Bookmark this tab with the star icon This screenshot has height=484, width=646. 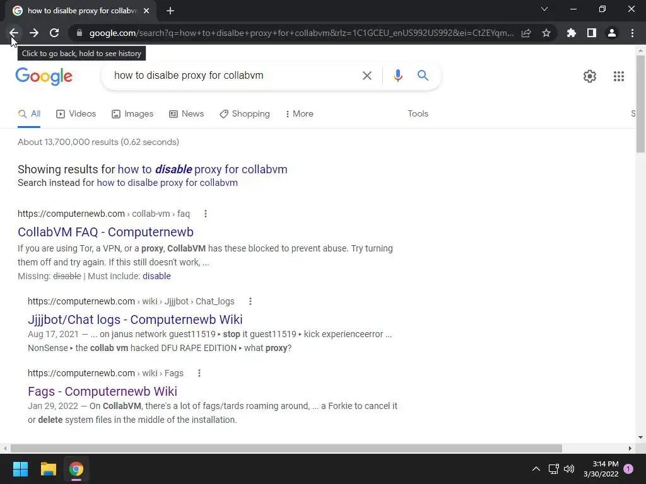(546, 33)
